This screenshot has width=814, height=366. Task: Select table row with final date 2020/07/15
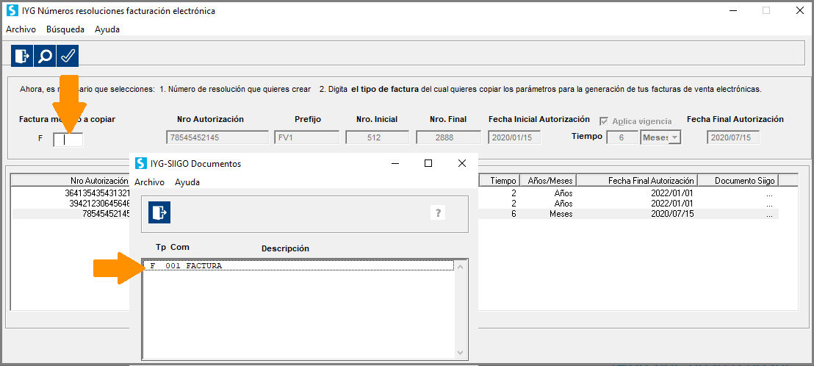(628, 214)
